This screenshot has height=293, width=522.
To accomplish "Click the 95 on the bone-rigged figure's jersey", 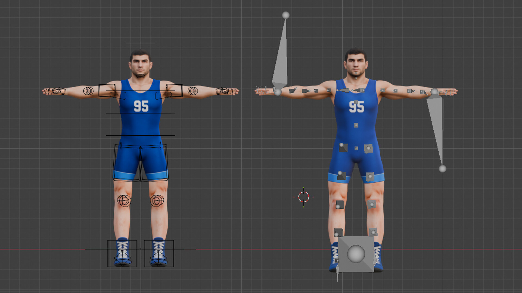I will tap(356, 107).
